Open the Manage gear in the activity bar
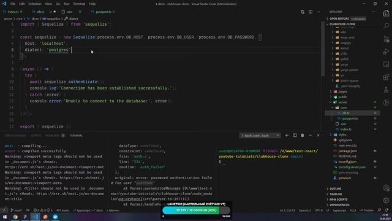Screen dimensions: 392x221 [x=386, y=200]
